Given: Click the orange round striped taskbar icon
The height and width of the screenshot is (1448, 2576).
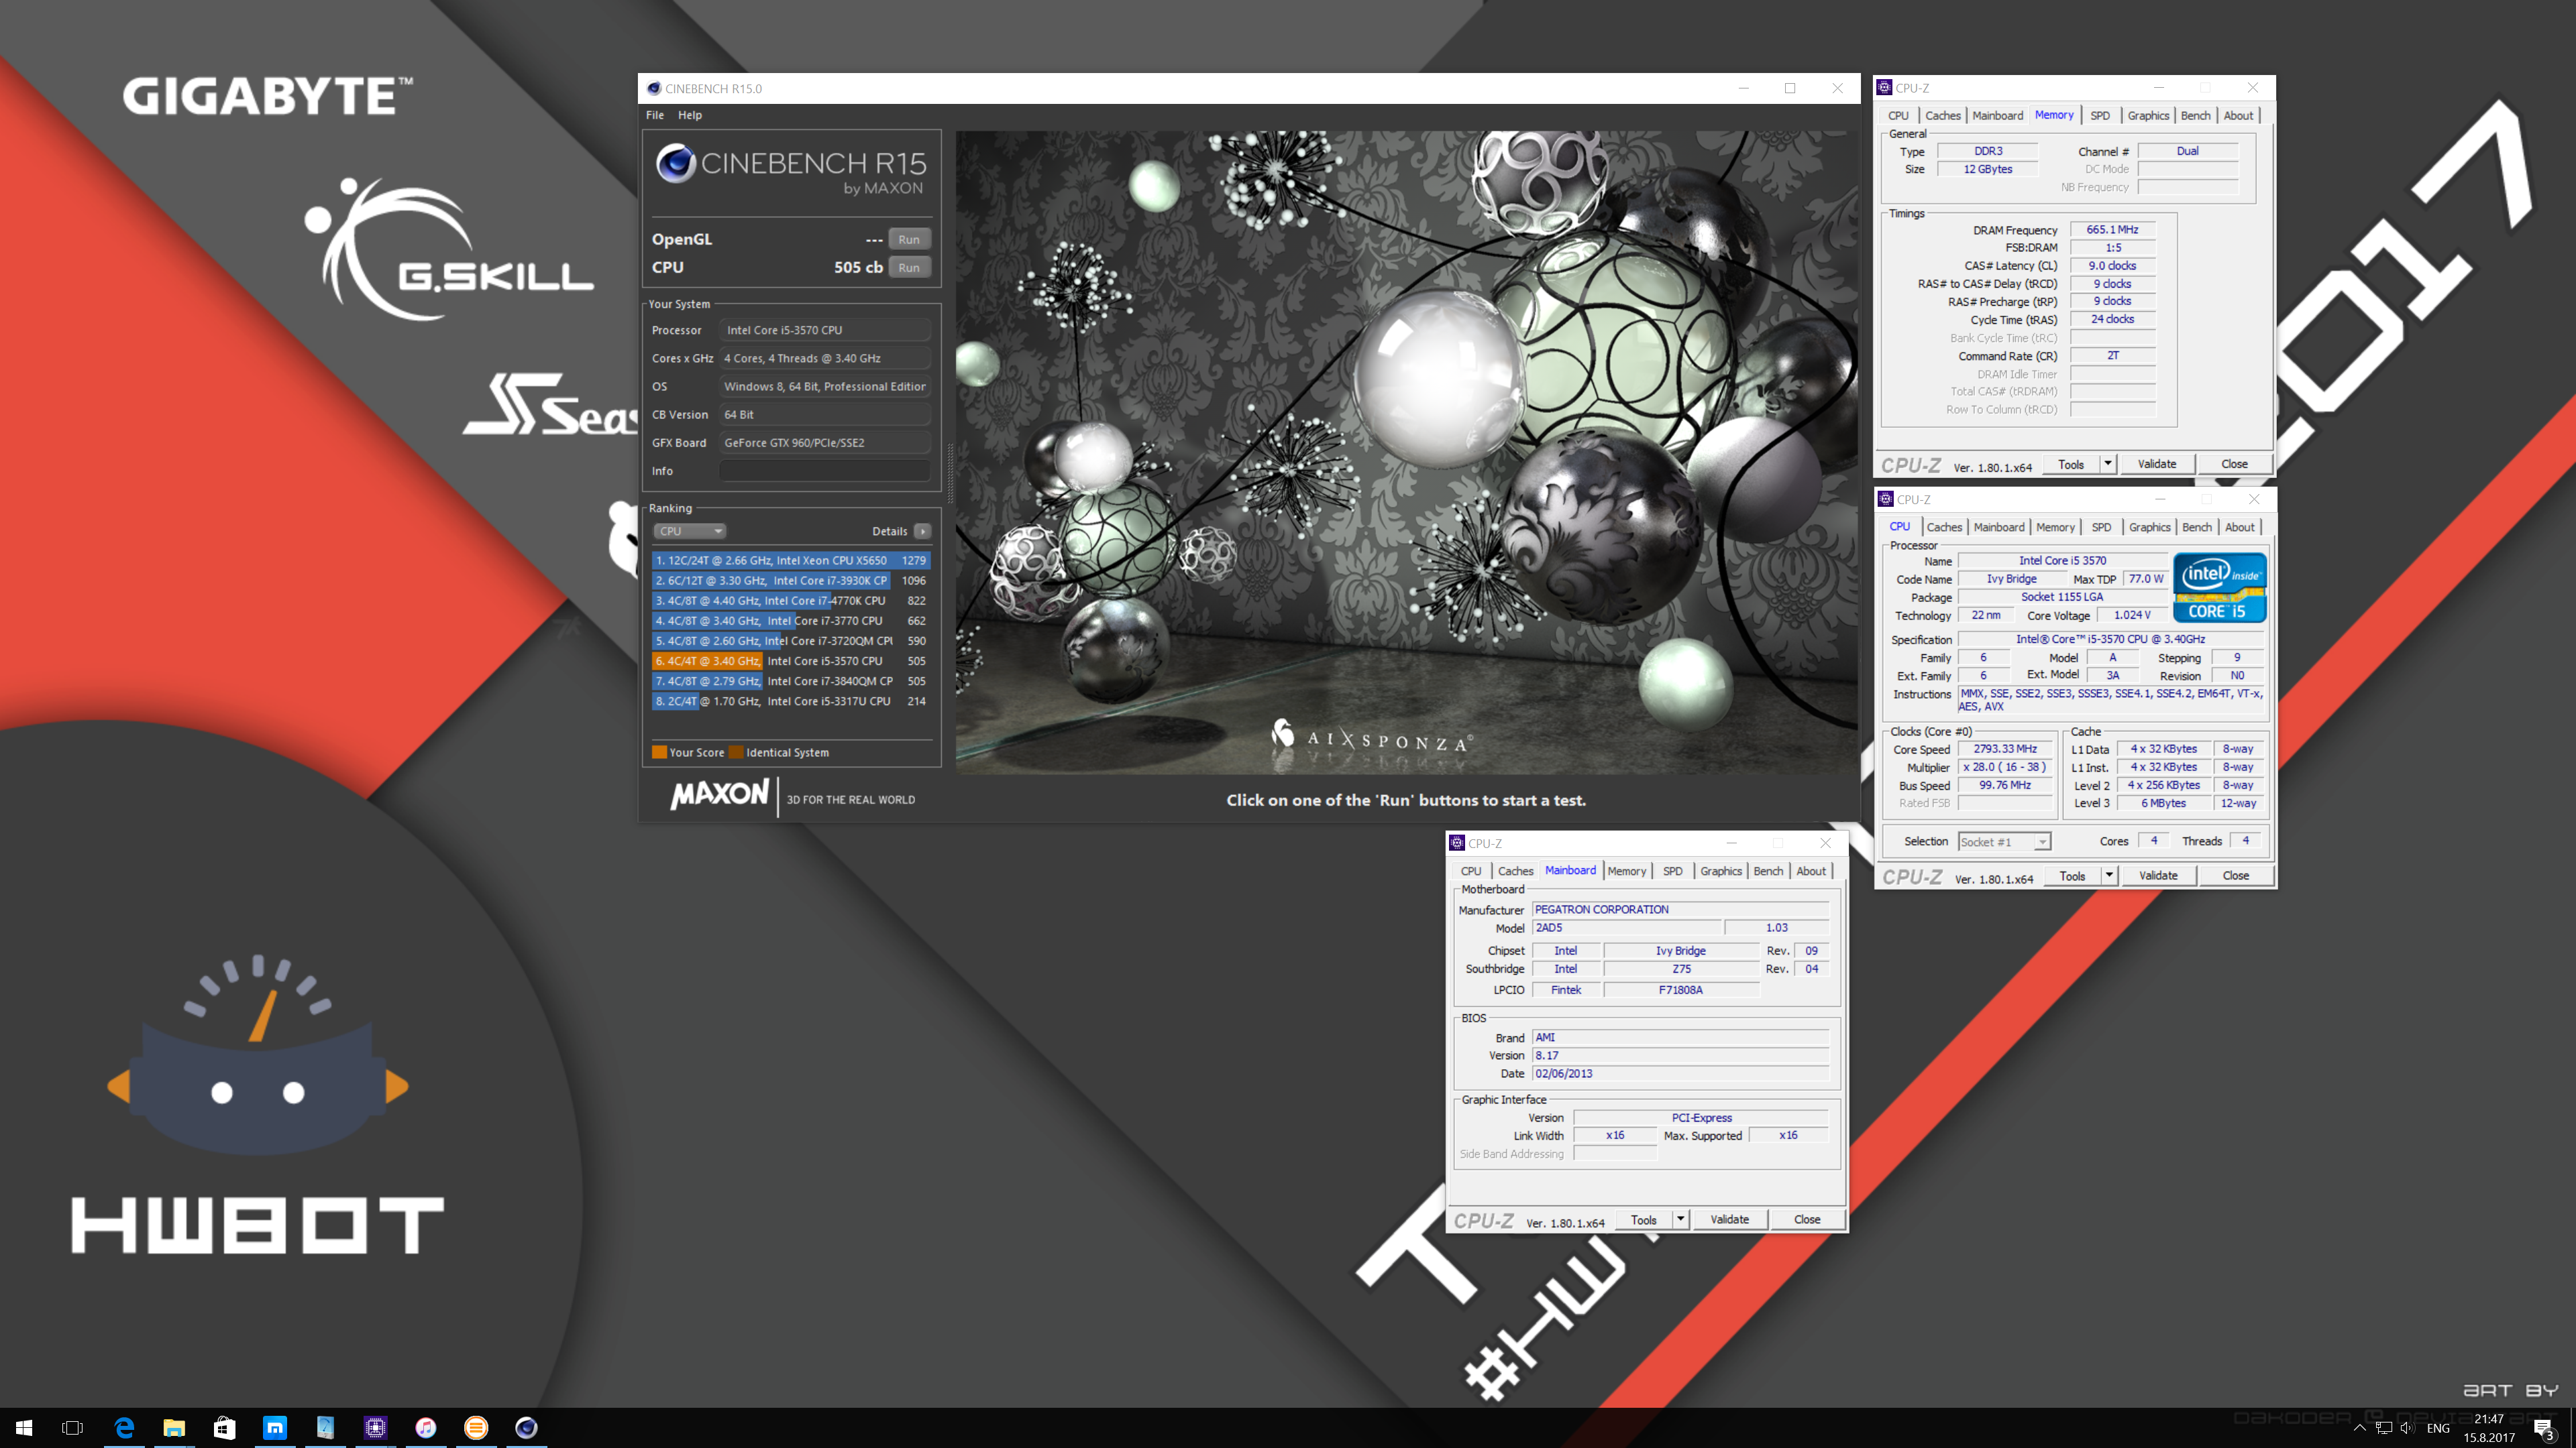Looking at the screenshot, I should click(x=476, y=1428).
